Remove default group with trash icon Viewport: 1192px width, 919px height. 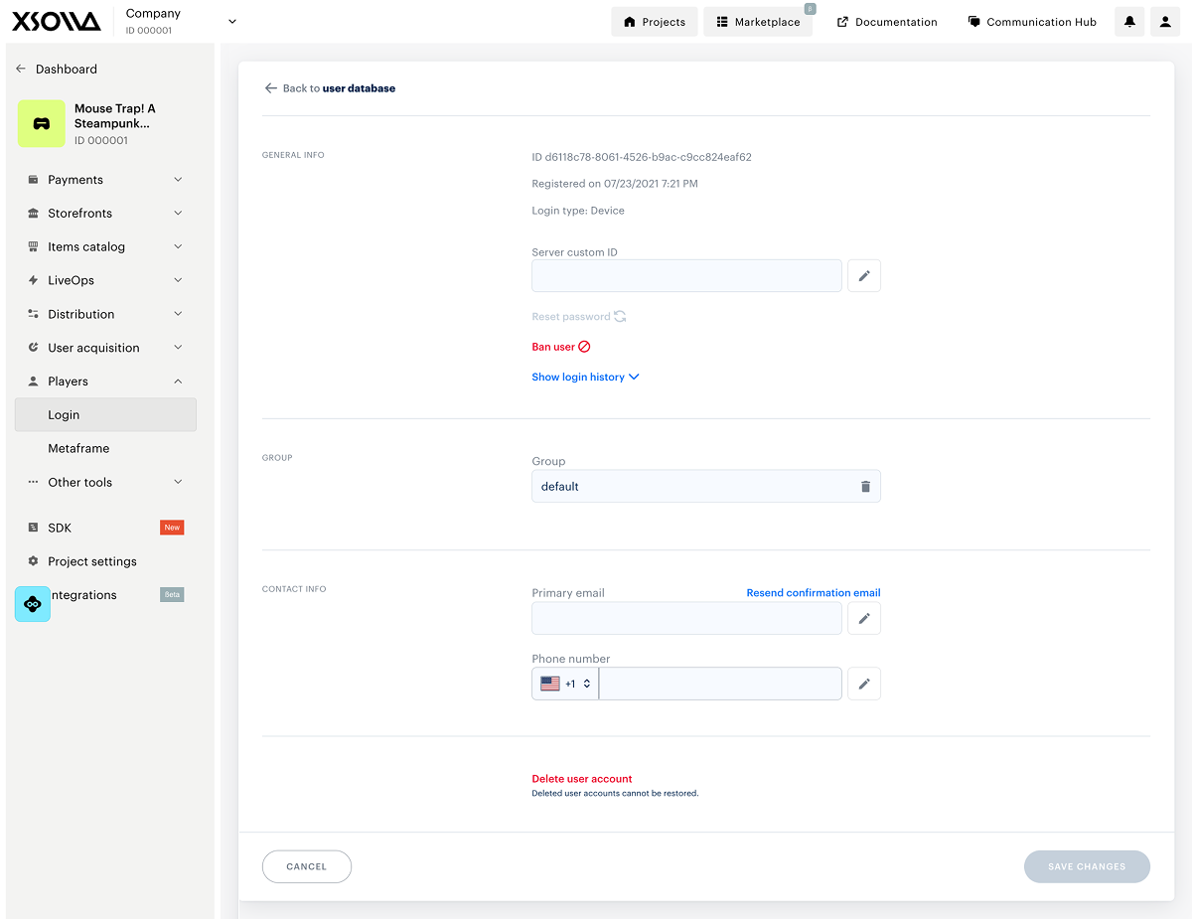pyautogui.click(x=864, y=487)
